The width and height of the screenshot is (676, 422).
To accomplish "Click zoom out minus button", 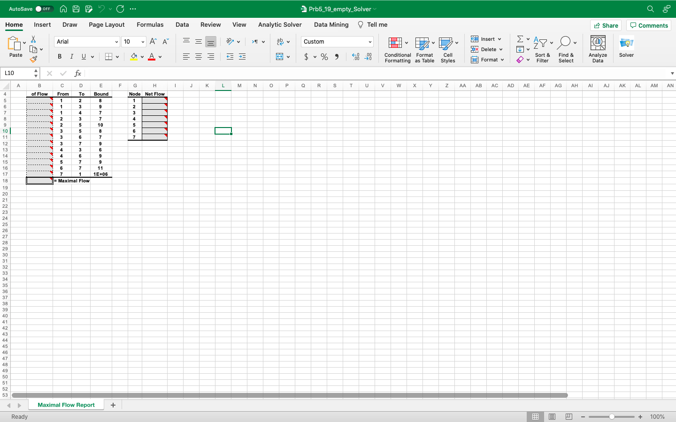I will point(583,417).
